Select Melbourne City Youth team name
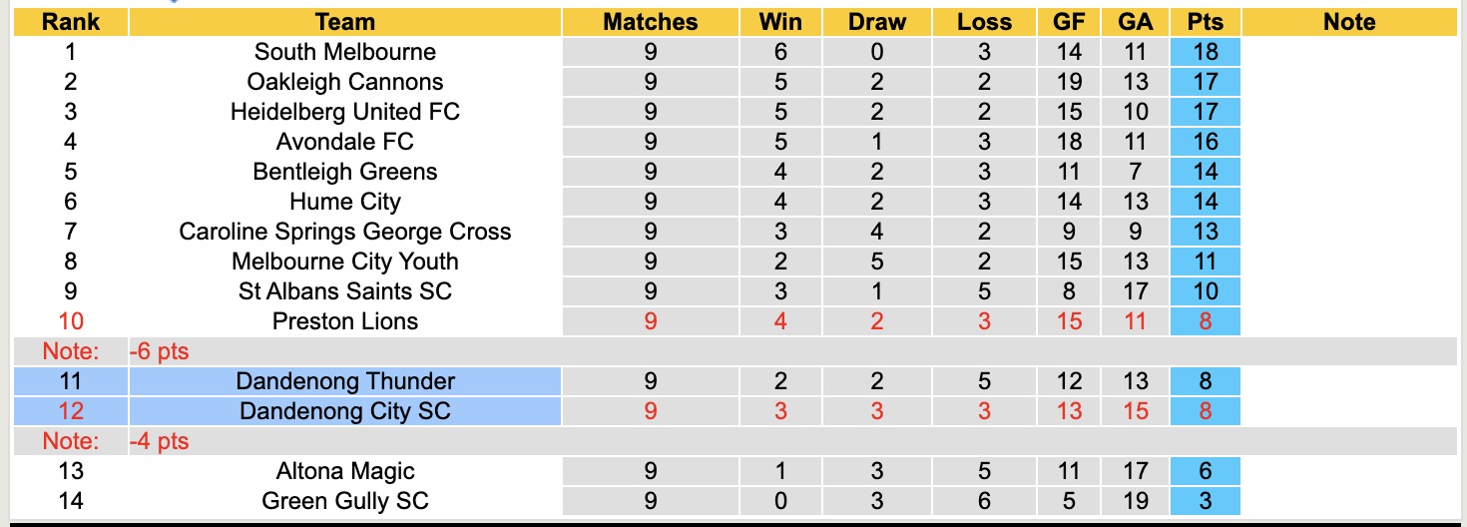 344,262
